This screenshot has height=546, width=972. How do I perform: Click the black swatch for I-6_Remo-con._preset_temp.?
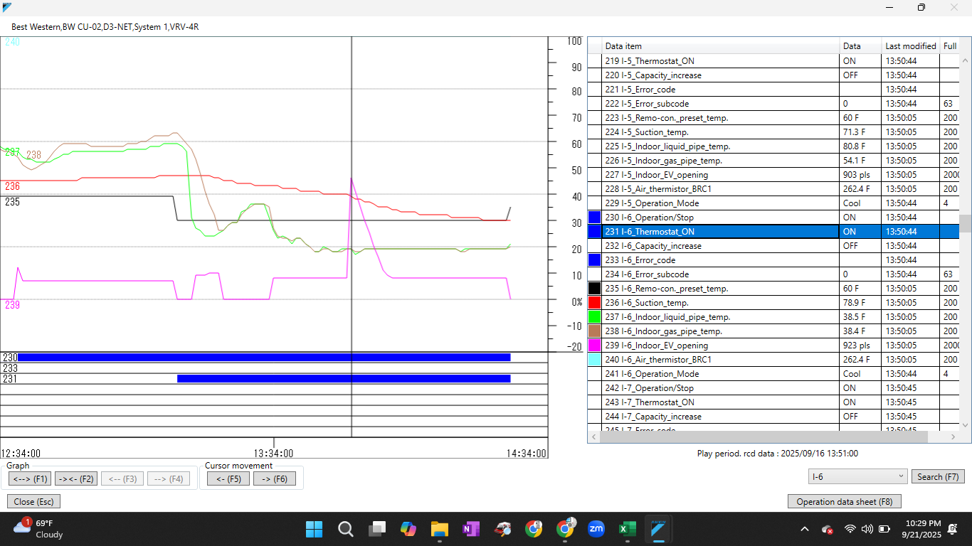[x=595, y=288]
